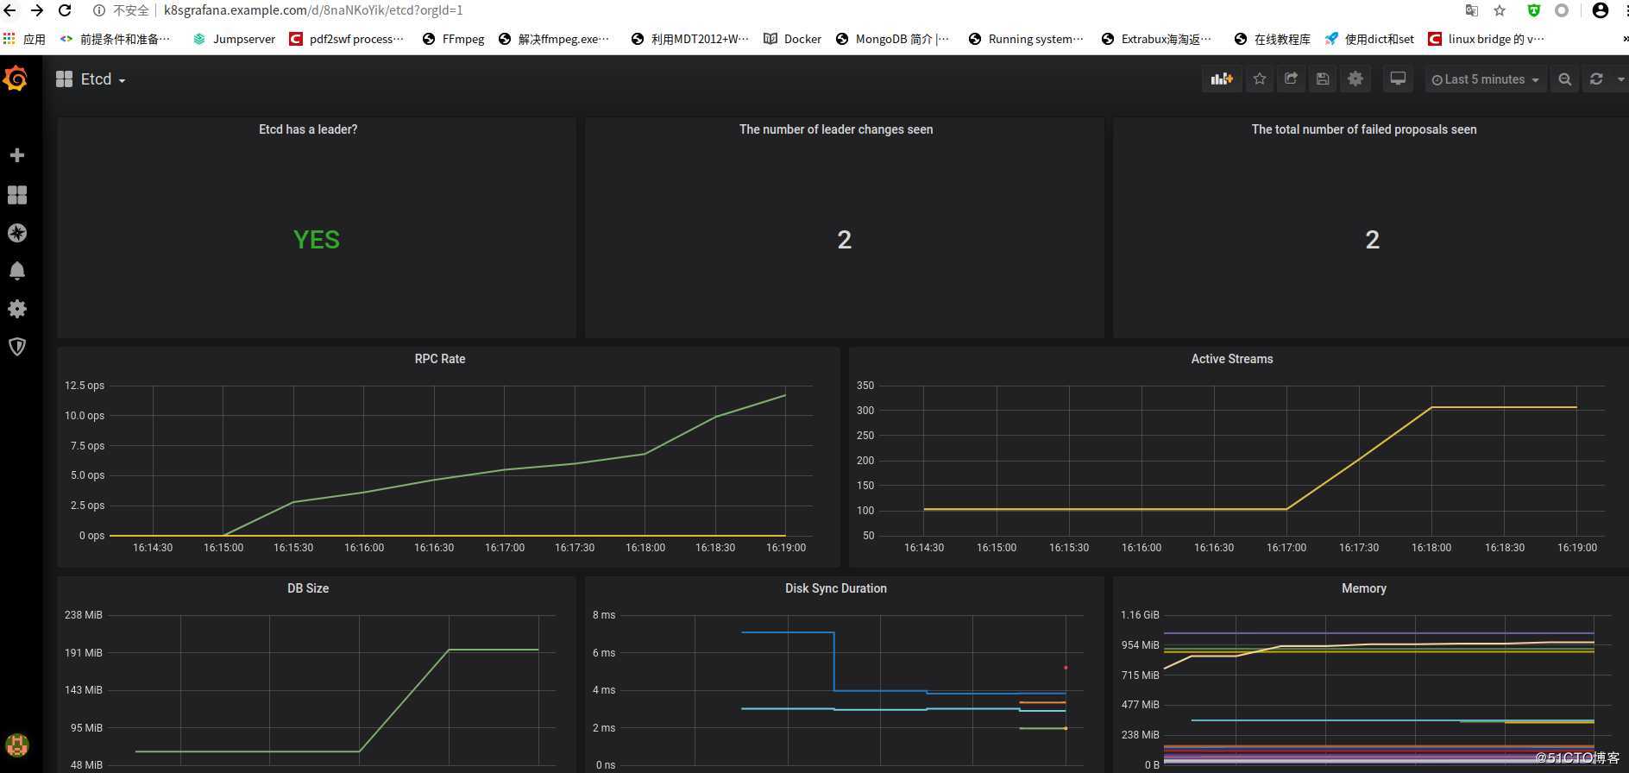Image resolution: width=1629 pixels, height=773 pixels.
Task: Open the Alerting bell icon in sidebar
Action: point(16,271)
